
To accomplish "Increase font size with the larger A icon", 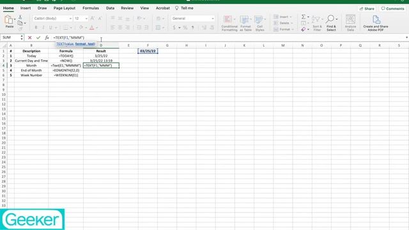I will 92,19.
